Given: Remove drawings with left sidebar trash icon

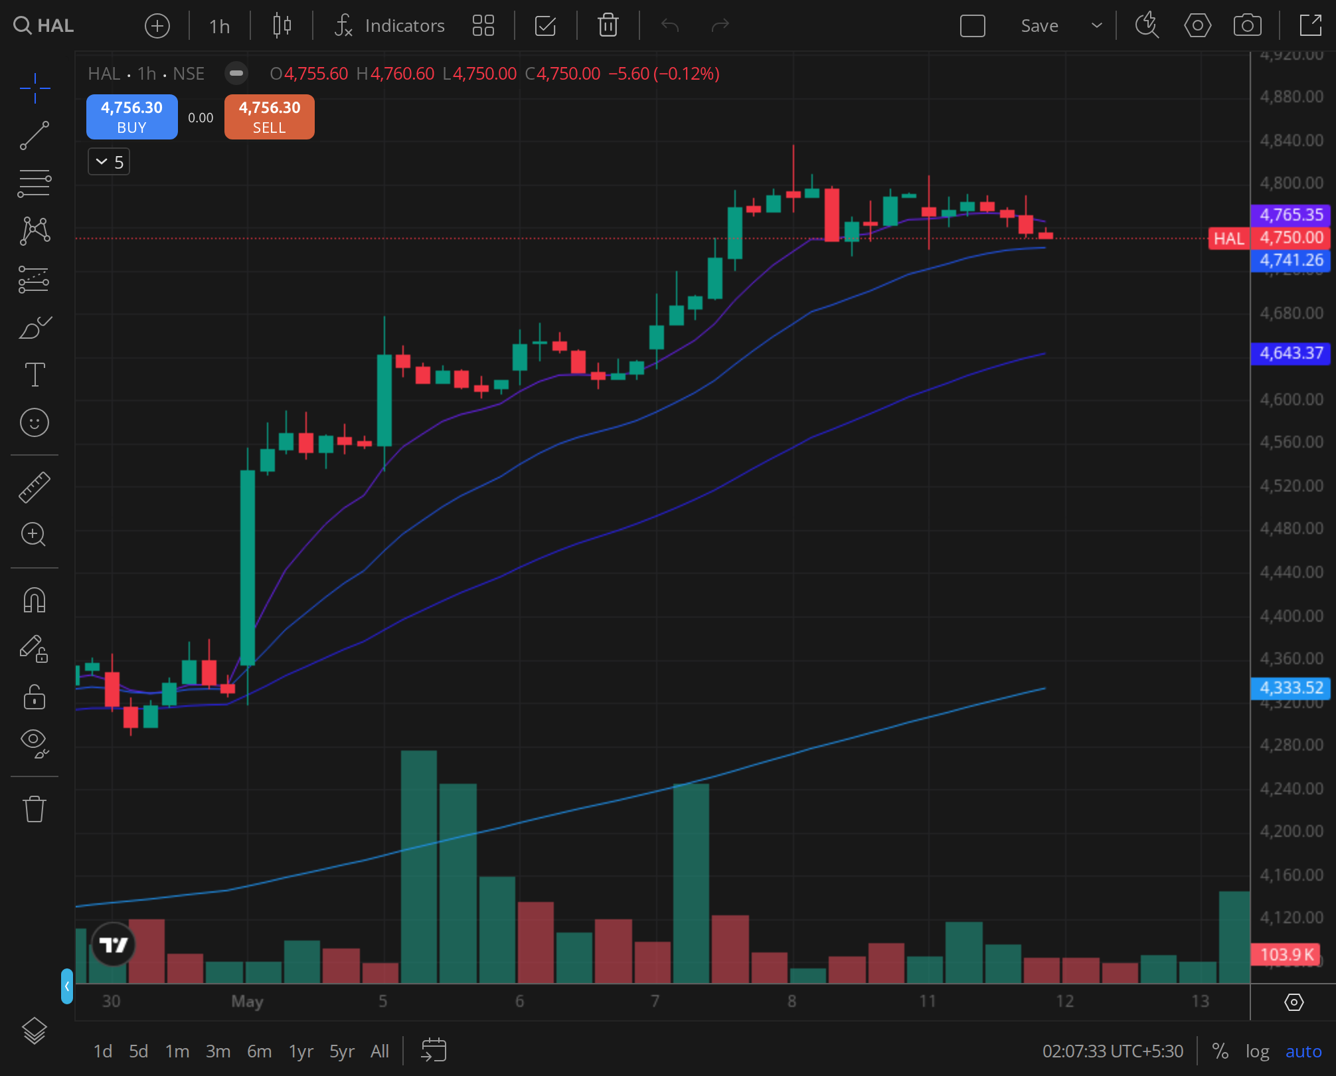Looking at the screenshot, I should click(x=35, y=809).
